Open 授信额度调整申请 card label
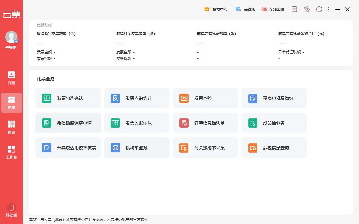This screenshot has height=224, width=359. click(x=74, y=123)
